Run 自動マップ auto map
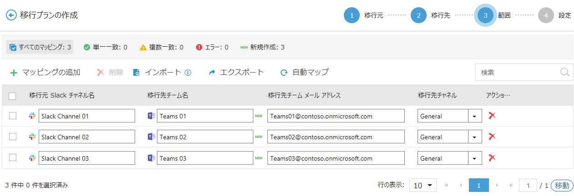This screenshot has width=574, height=196. click(304, 72)
